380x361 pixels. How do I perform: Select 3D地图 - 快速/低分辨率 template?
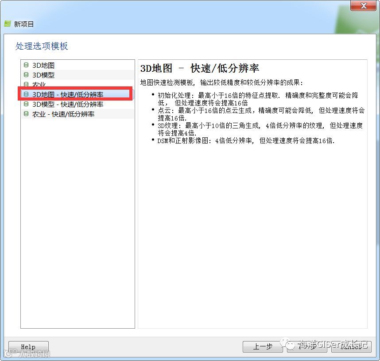click(x=78, y=94)
